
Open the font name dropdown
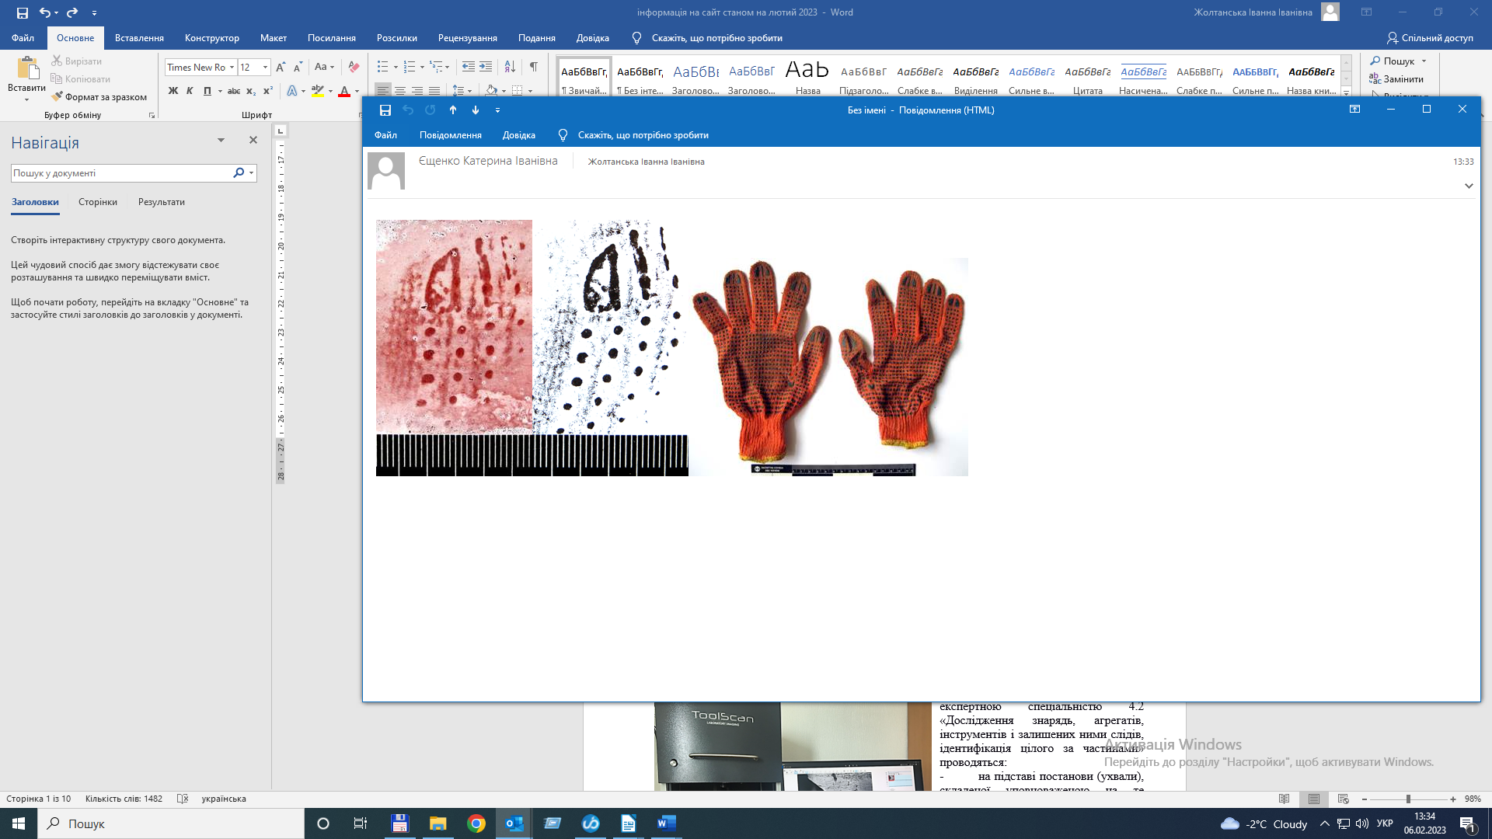click(x=232, y=68)
